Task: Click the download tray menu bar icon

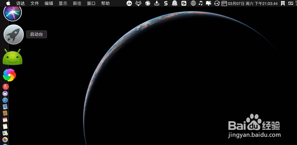Action: [157, 3]
